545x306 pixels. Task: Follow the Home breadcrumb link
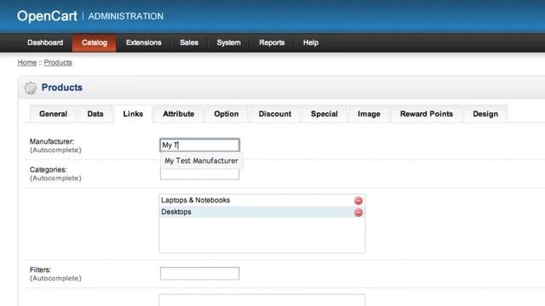coord(27,62)
